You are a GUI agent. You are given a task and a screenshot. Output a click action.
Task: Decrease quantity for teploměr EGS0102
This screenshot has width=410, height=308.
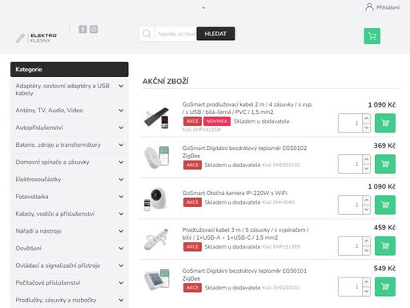click(x=367, y=168)
